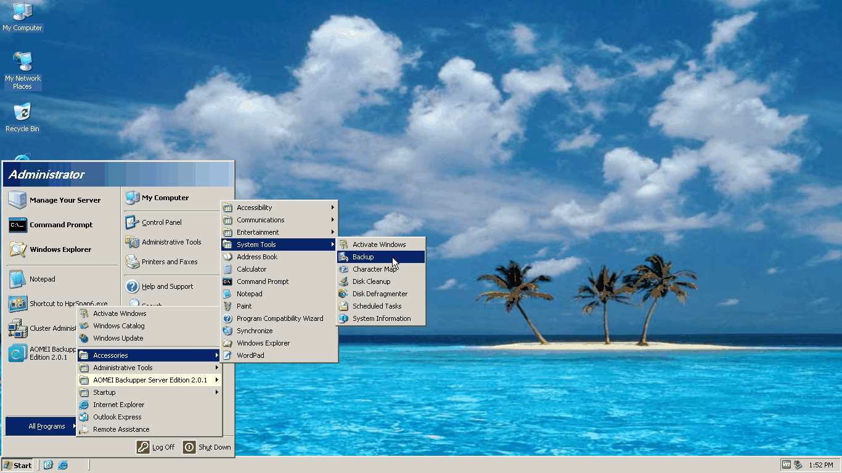Expand AOMEI Backupper Server Edition submenu
The height and width of the screenshot is (473, 842).
150,380
